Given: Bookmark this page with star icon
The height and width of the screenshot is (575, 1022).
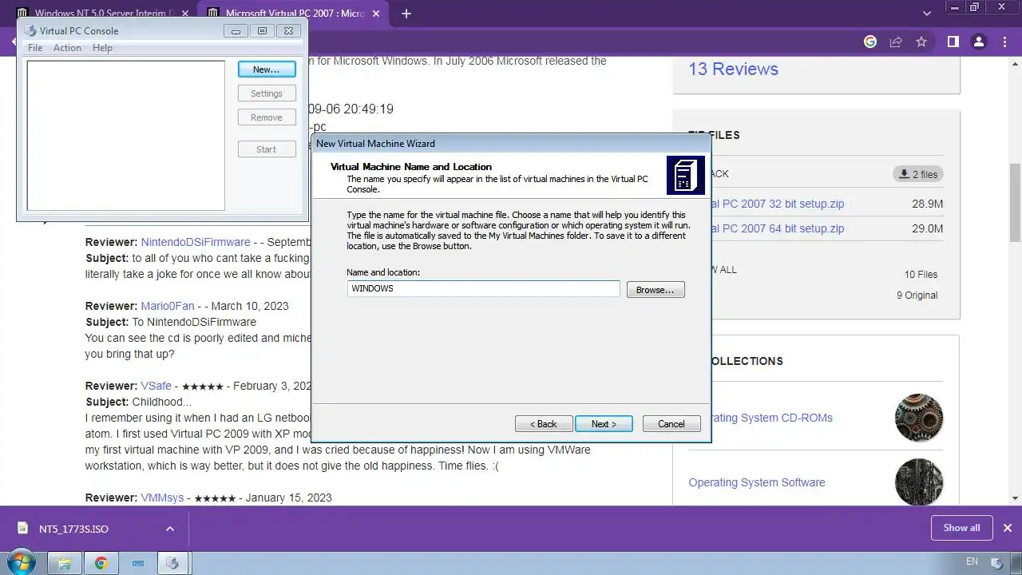Looking at the screenshot, I should pyautogui.click(x=921, y=42).
